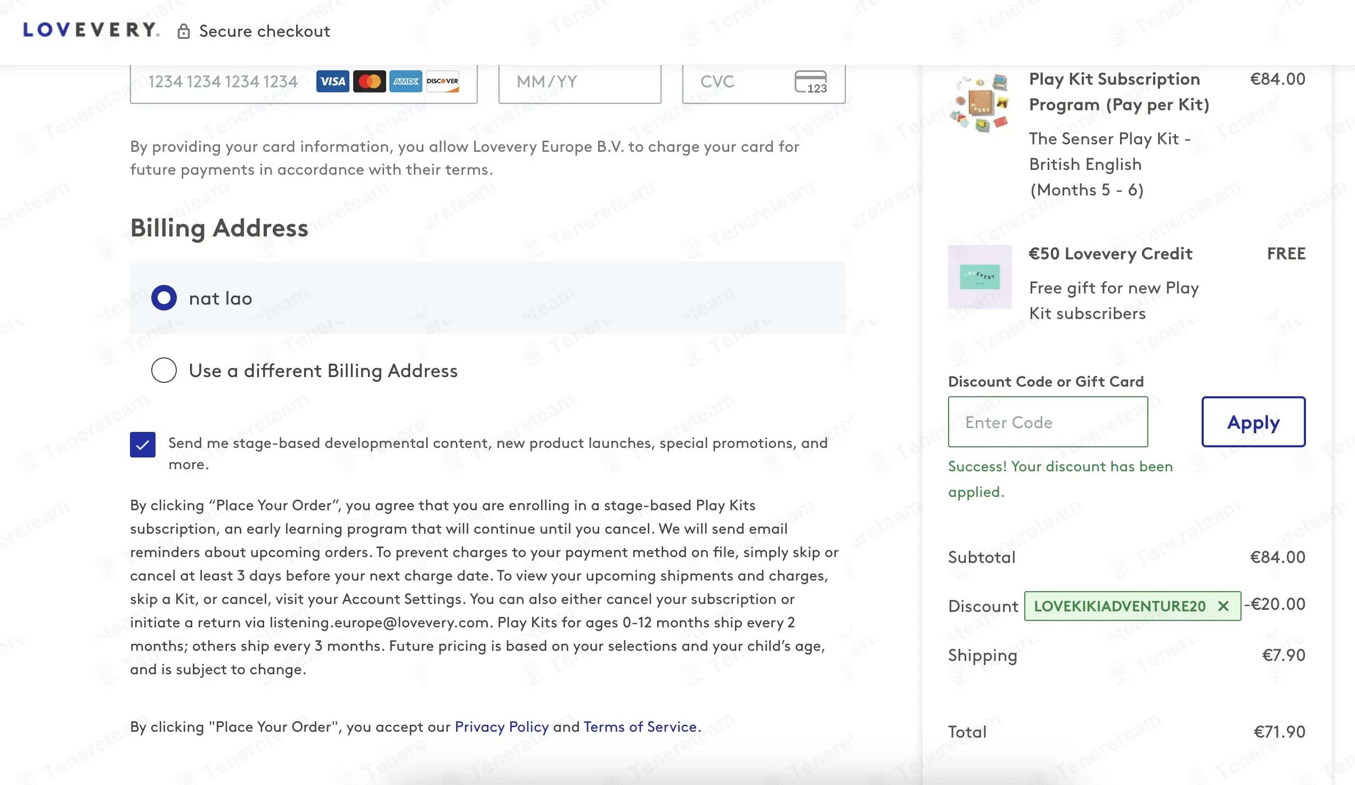
Task: Click the Mastercard icon
Action: (370, 81)
